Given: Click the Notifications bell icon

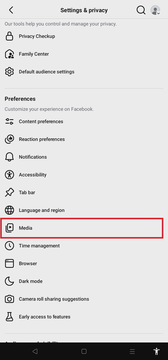Looking at the screenshot, I should click(10, 157).
